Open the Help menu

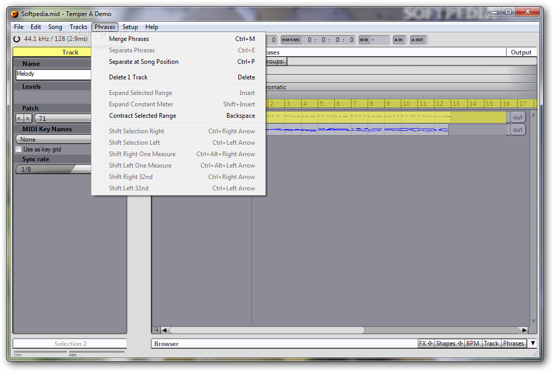[152, 27]
